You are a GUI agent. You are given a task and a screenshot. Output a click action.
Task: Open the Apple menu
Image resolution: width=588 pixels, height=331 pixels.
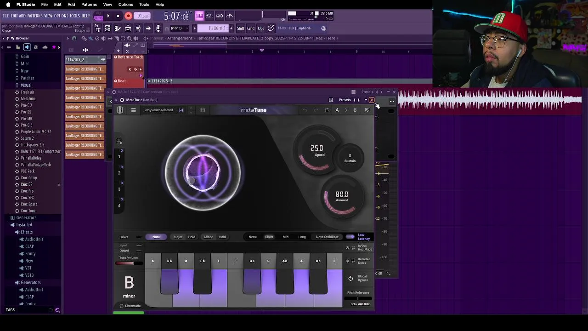[8, 5]
